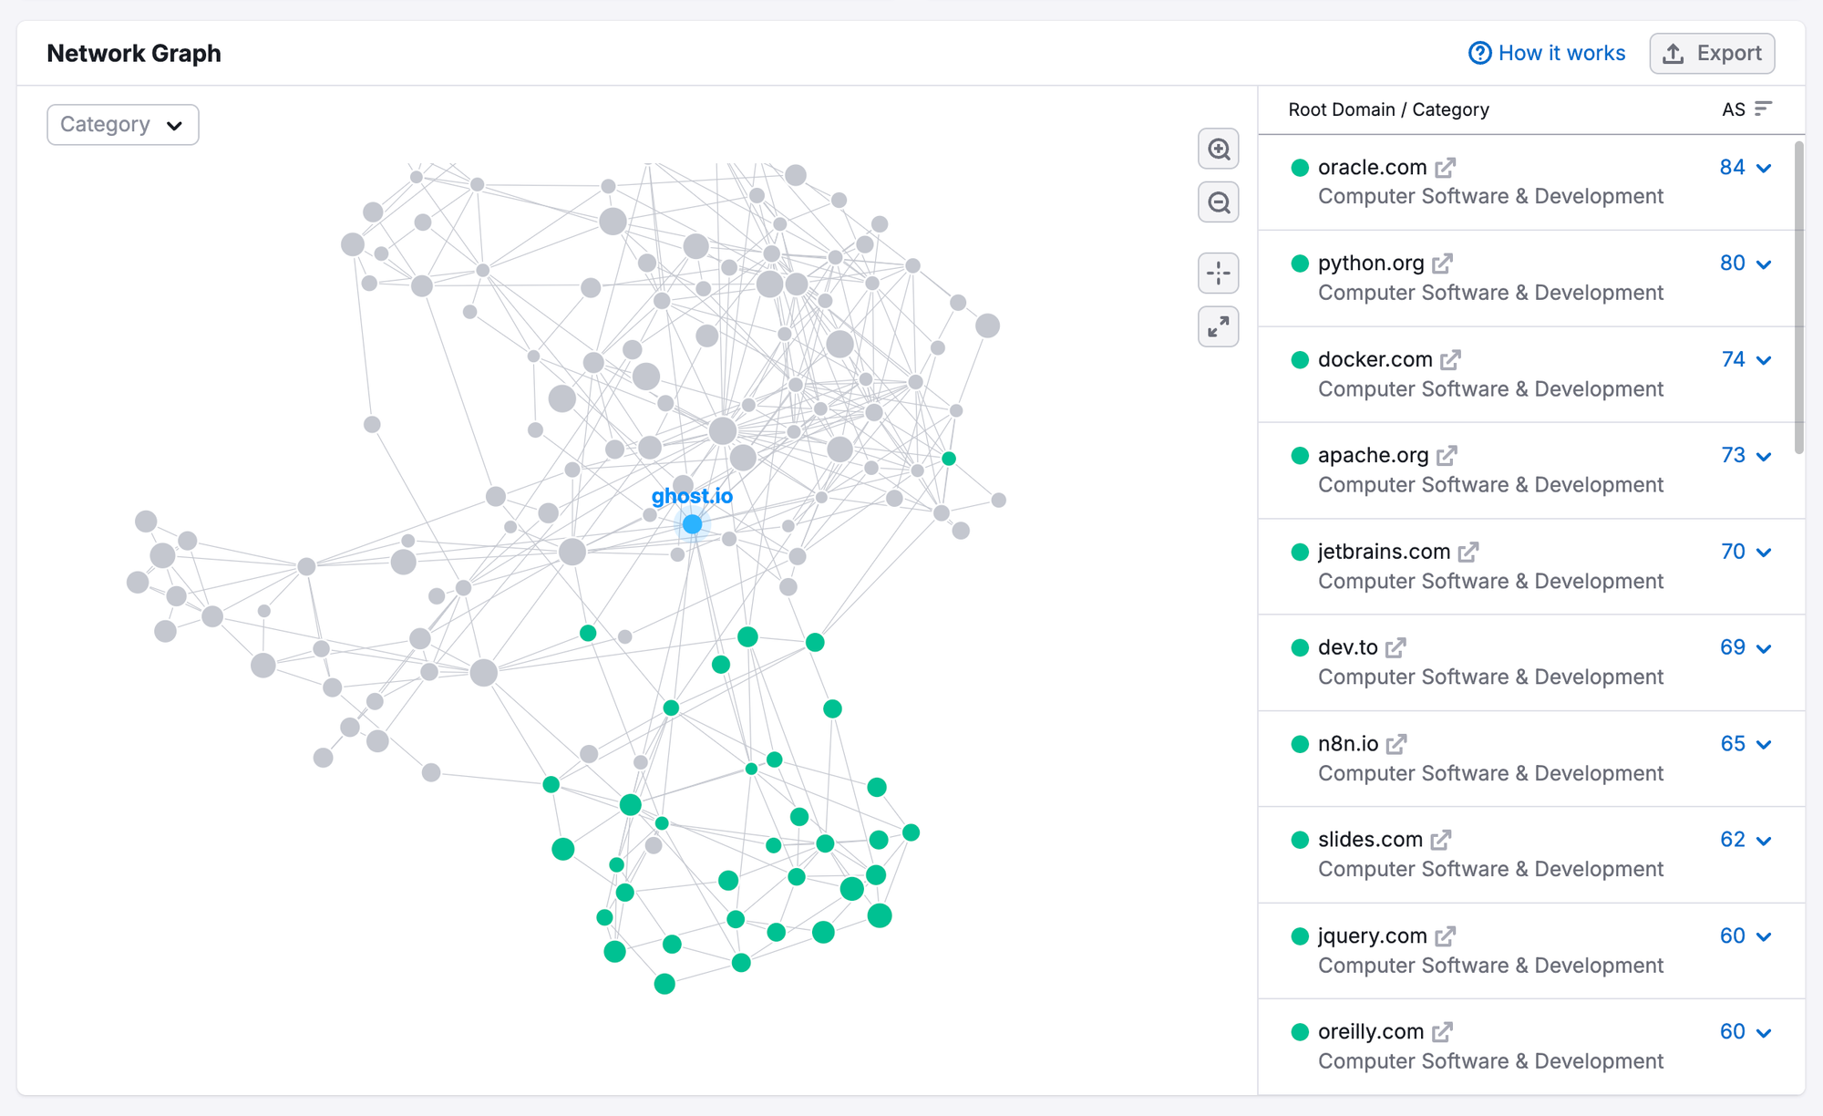The height and width of the screenshot is (1116, 1823).
Task: Click oracle.com's AS score 84
Action: point(1732,168)
